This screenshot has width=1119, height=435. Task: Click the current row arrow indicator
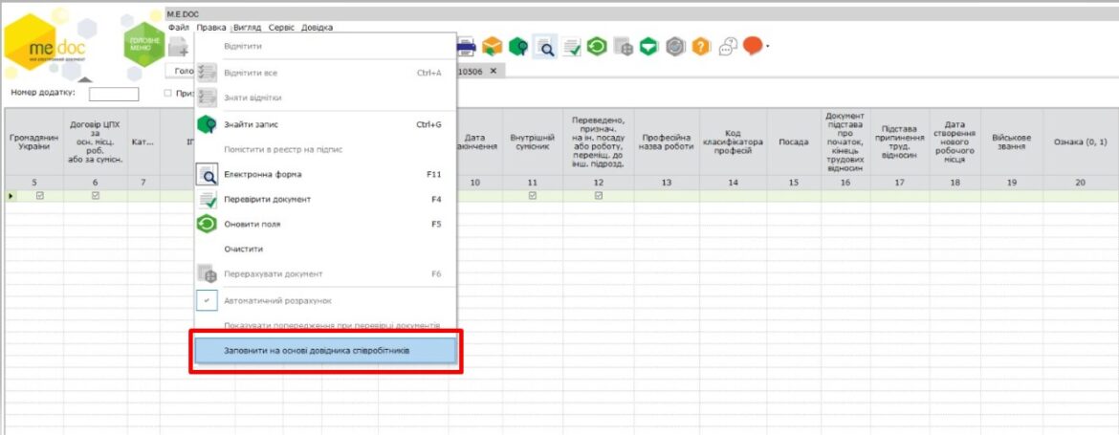[x=11, y=196]
